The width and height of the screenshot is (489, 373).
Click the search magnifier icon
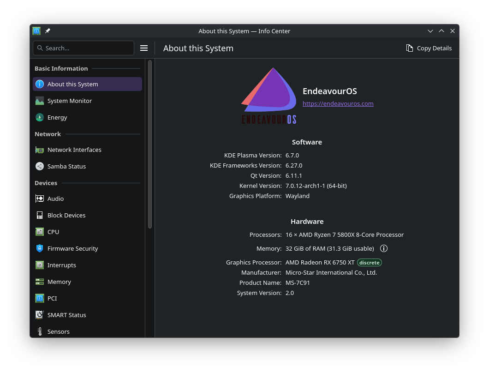[x=40, y=48]
